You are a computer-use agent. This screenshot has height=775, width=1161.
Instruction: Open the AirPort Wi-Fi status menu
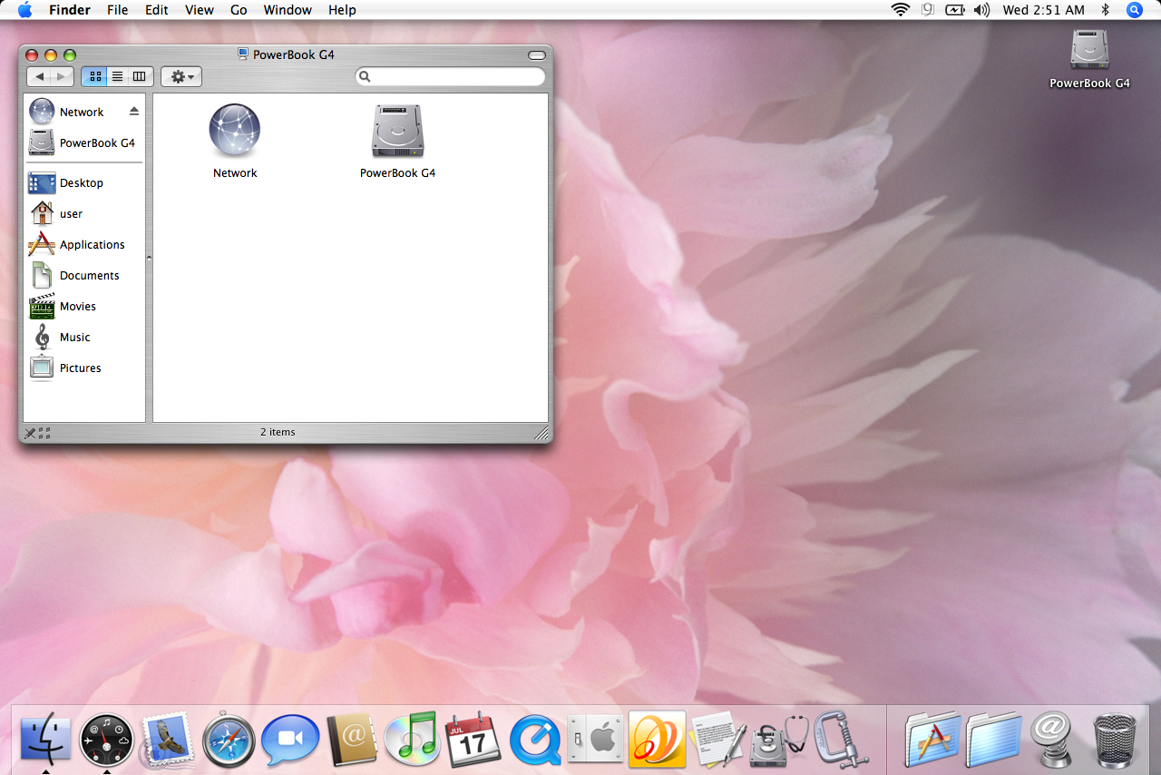point(900,10)
